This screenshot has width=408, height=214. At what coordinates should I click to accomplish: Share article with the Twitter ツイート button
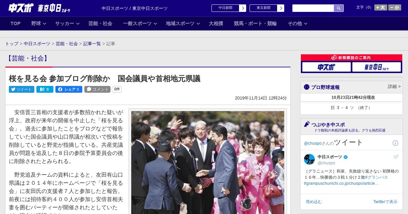(x=21, y=89)
